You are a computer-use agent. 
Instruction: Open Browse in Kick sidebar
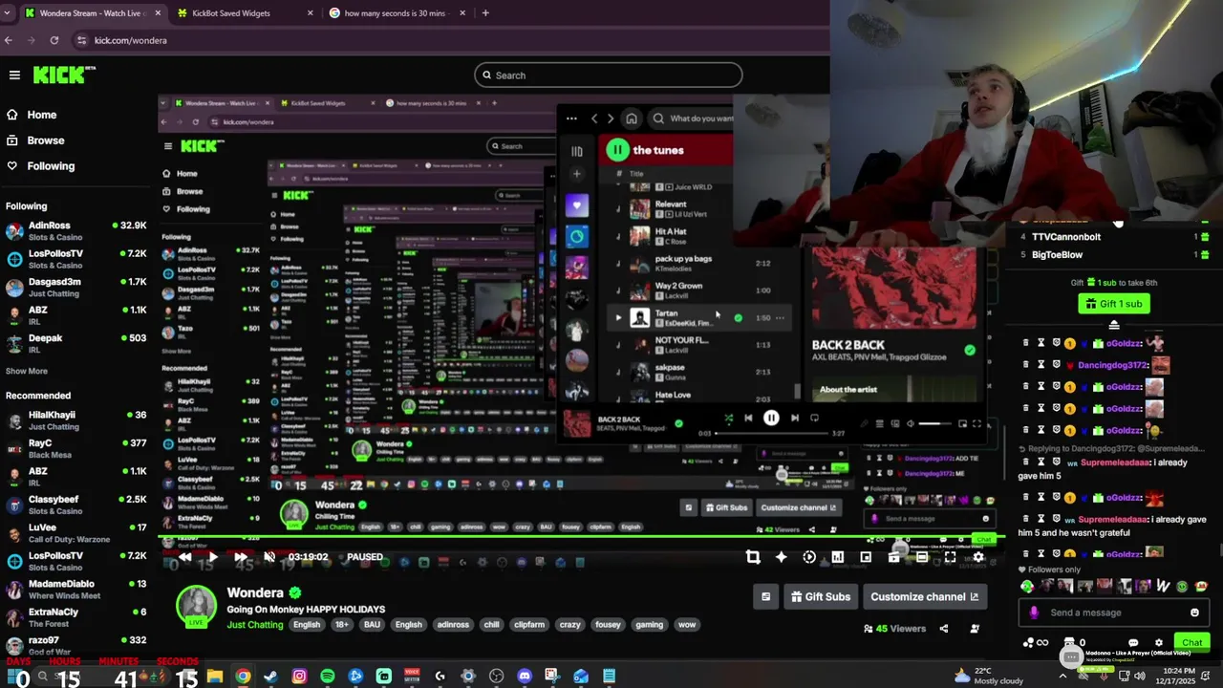click(x=45, y=140)
